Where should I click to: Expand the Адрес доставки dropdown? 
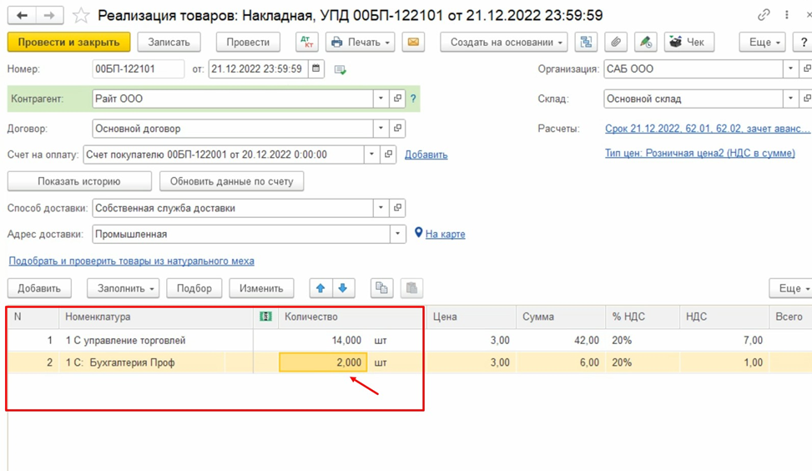point(397,234)
